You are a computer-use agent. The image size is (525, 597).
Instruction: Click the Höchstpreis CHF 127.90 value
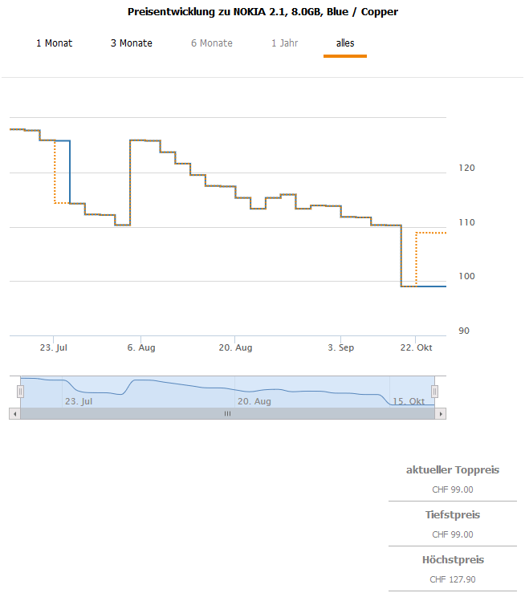pos(453,579)
